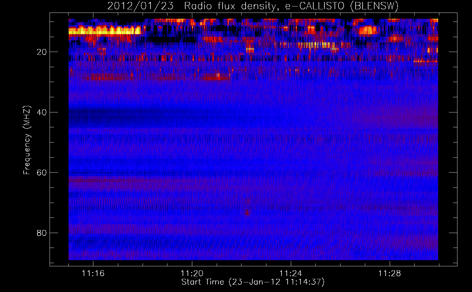Click the 11:16 time tick label
This screenshot has width=472, height=292.
[93, 274]
